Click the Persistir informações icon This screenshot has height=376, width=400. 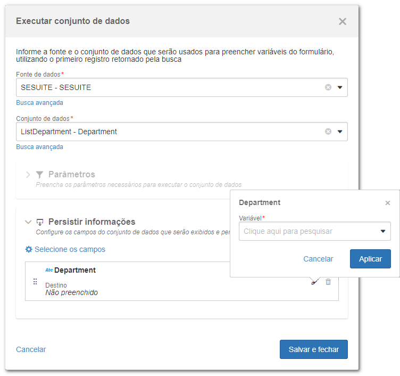(40, 222)
